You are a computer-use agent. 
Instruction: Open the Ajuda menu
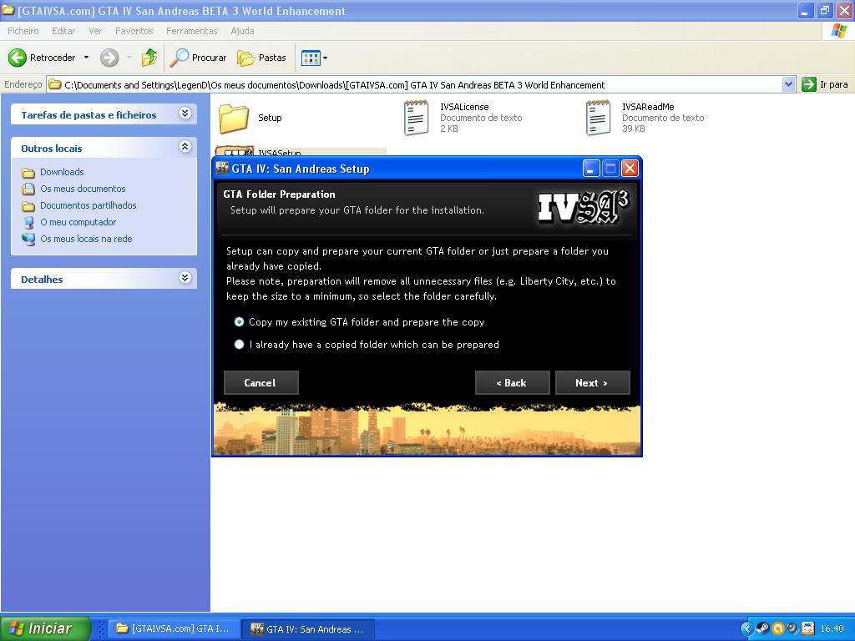click(x=242, y=31)
